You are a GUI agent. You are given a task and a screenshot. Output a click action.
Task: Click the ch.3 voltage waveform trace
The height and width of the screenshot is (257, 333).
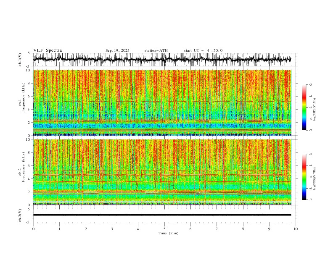coord(162,215)
